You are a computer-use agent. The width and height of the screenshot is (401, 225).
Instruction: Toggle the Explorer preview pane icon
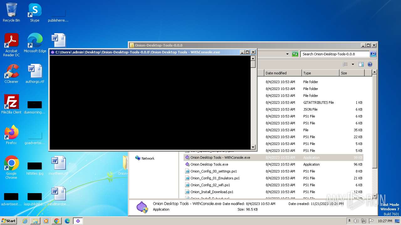(x=361, y=64)
